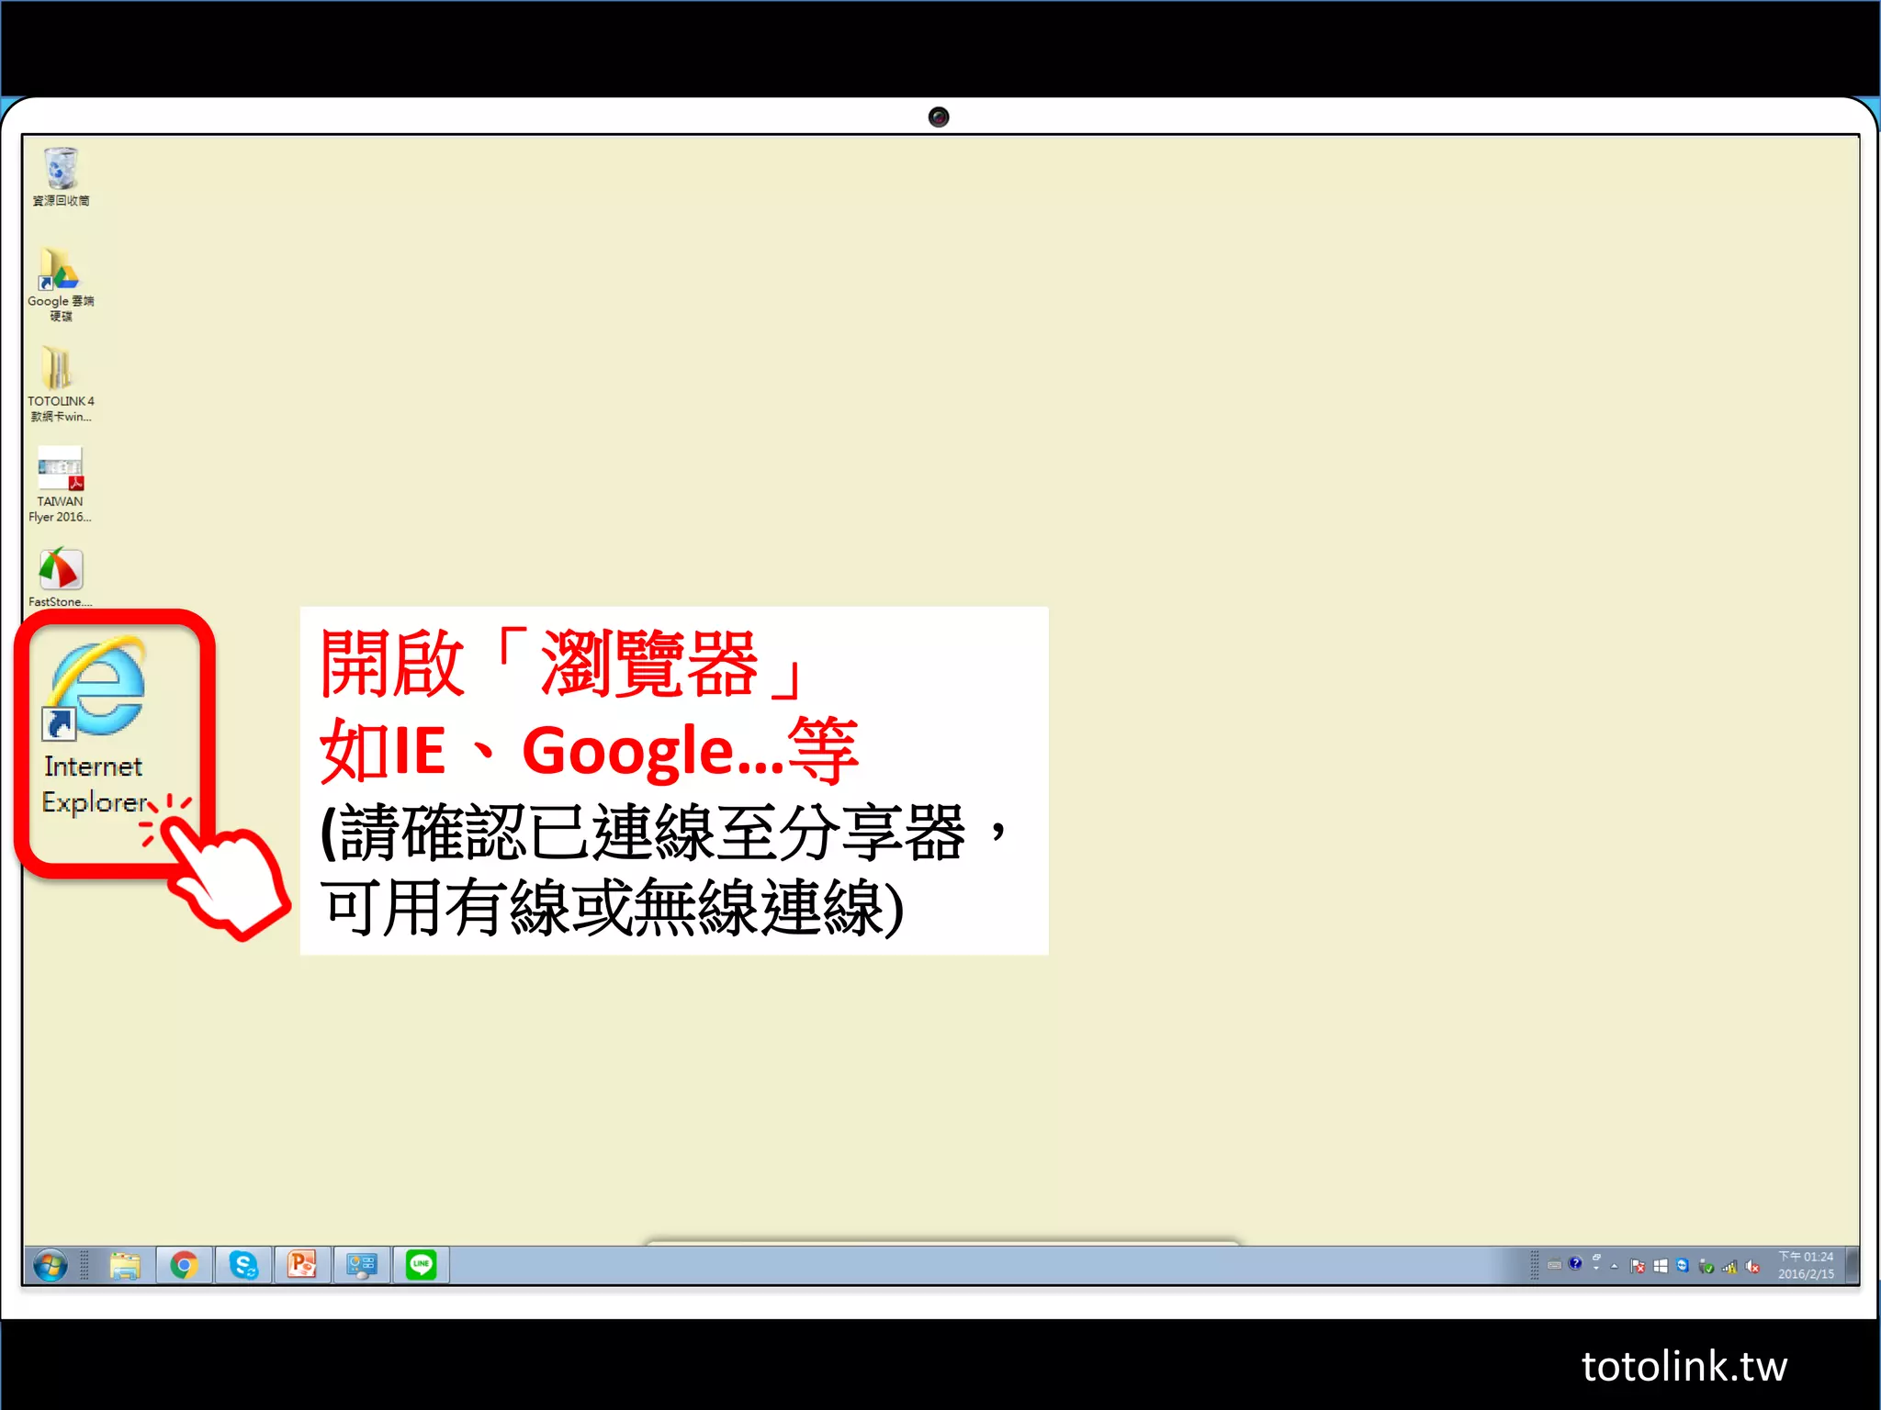Viewport: 1881px width, 1410px height.
Task: Open the Recycle Bin desktop icon
Action: (61, 170)
